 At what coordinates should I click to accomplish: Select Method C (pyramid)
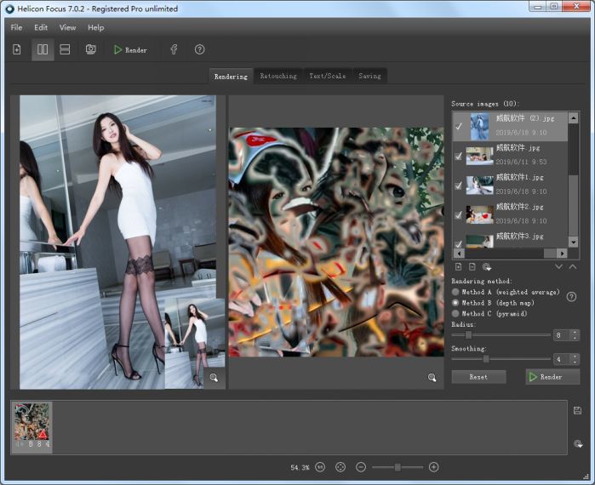[455, 313]
